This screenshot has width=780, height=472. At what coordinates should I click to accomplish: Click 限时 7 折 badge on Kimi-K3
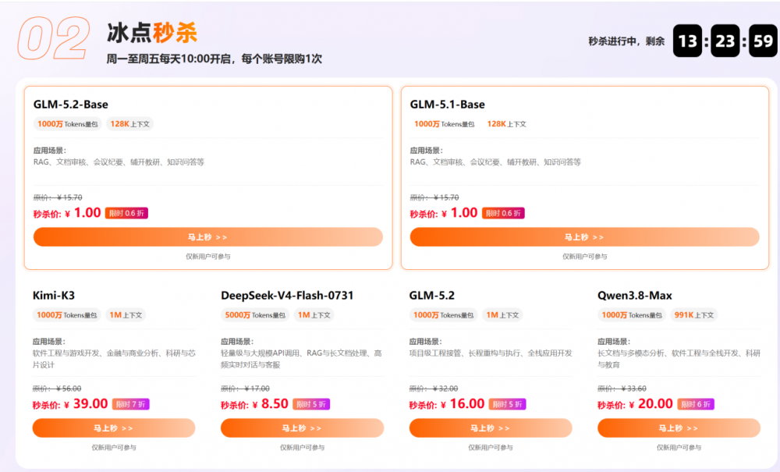tap(131, 404)
